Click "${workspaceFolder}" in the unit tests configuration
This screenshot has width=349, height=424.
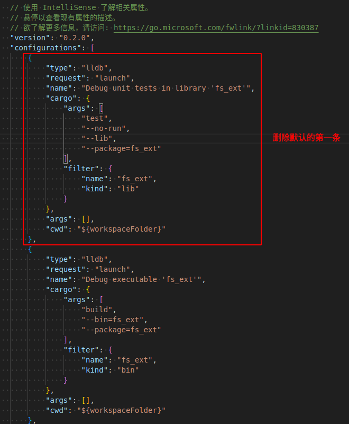pos(122,229)
